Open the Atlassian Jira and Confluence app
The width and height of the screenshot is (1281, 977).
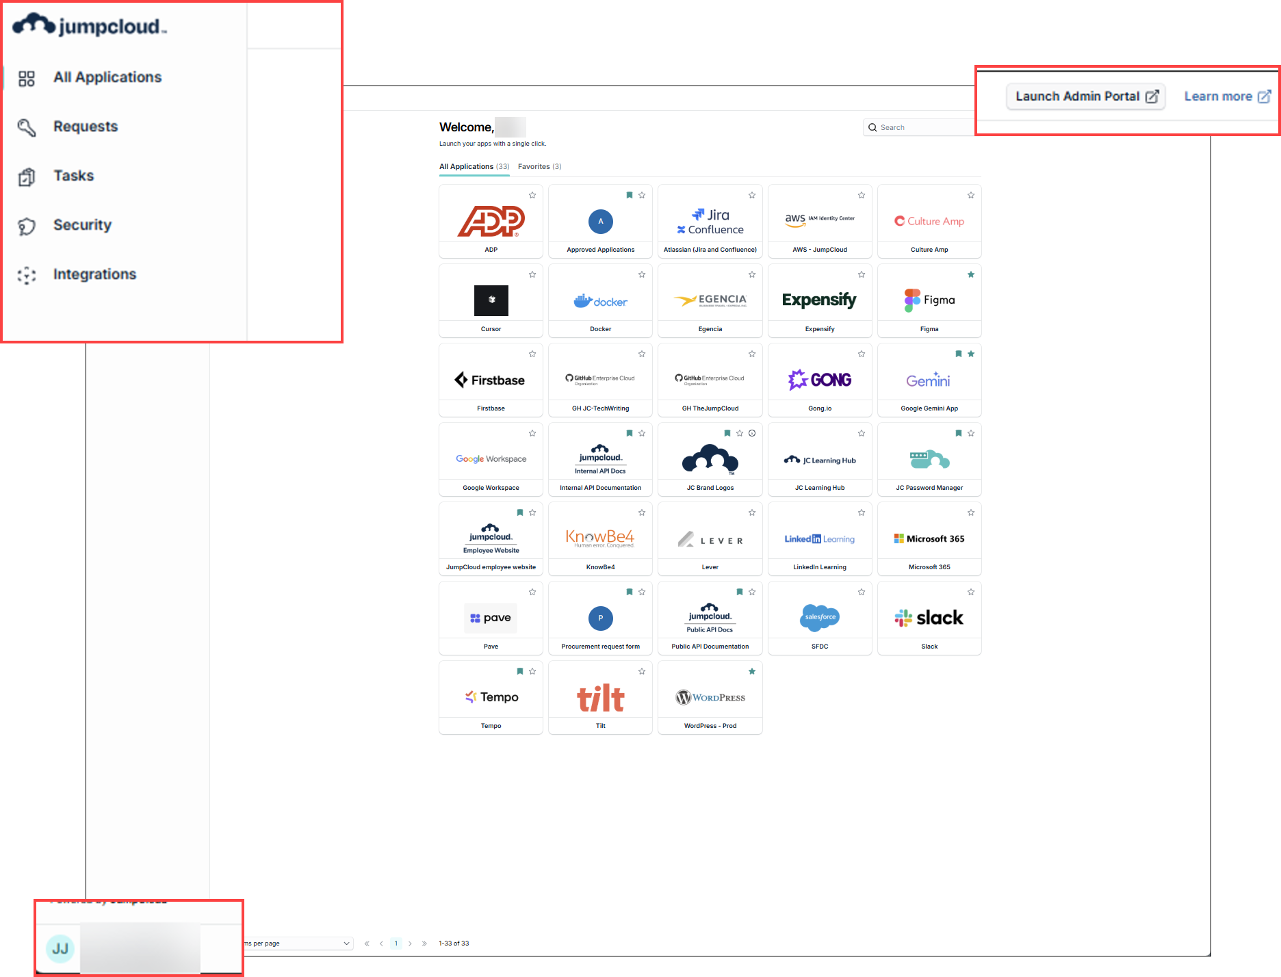pyautogui.click(x=710, y=221)
